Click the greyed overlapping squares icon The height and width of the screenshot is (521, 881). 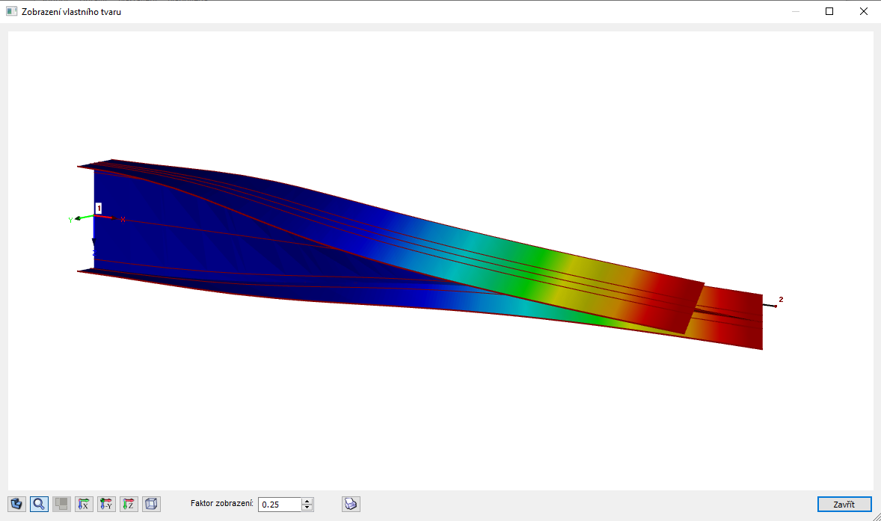tap(62, 504)
